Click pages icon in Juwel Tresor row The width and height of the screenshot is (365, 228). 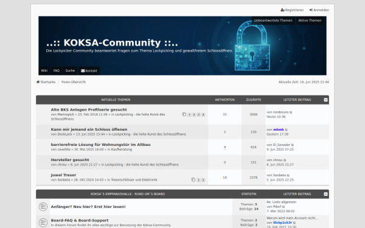point(193,180)
